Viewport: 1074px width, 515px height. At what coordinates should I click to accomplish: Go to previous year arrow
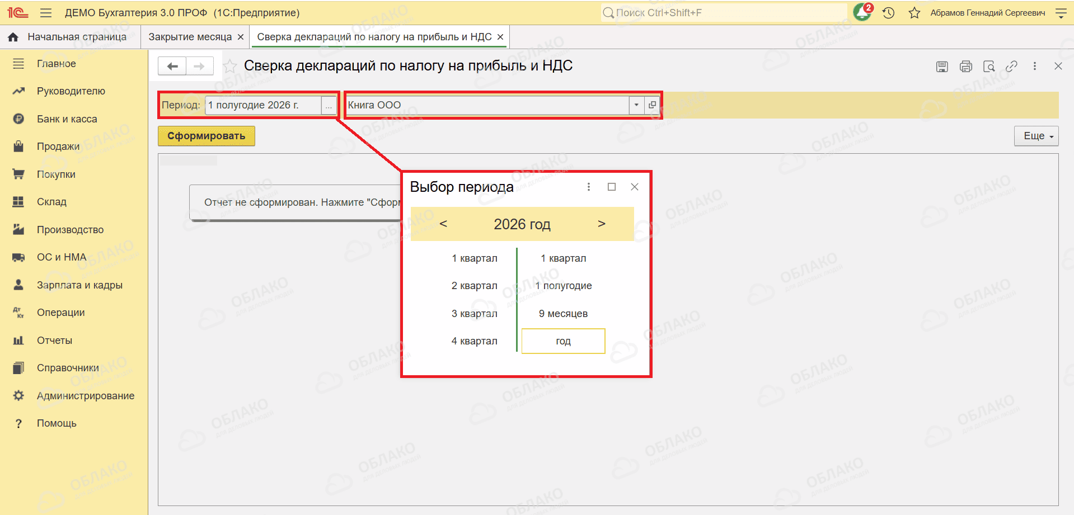coord(443,224)
